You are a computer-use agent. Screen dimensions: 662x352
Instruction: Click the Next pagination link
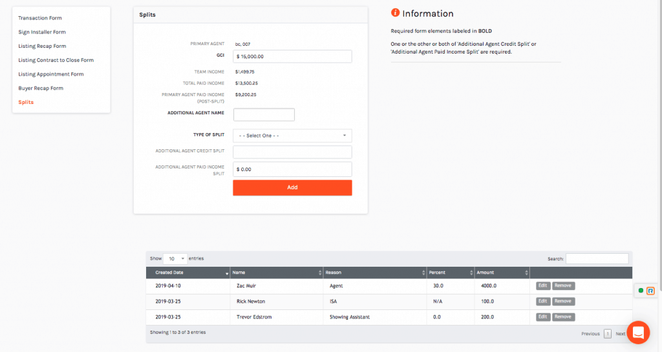click(x=620, y=334)
